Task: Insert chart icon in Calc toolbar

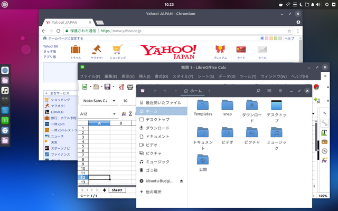Action: click(316, 87)
